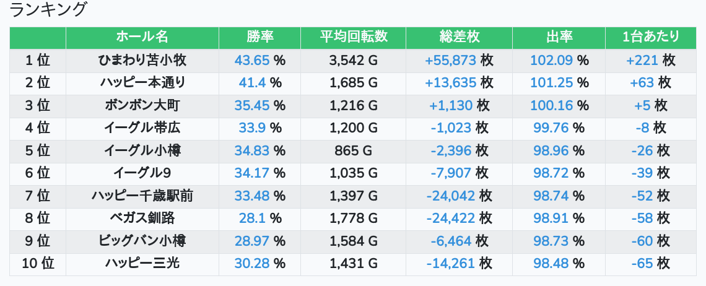Open the 102.09 payout rate link

(x=551, y=60)
